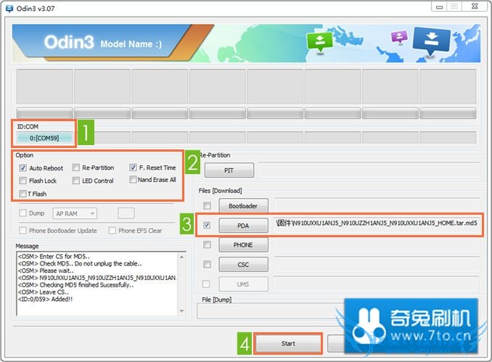Toggle F. Reset Time checkbox
492x362 pixels.
point(133,168)
